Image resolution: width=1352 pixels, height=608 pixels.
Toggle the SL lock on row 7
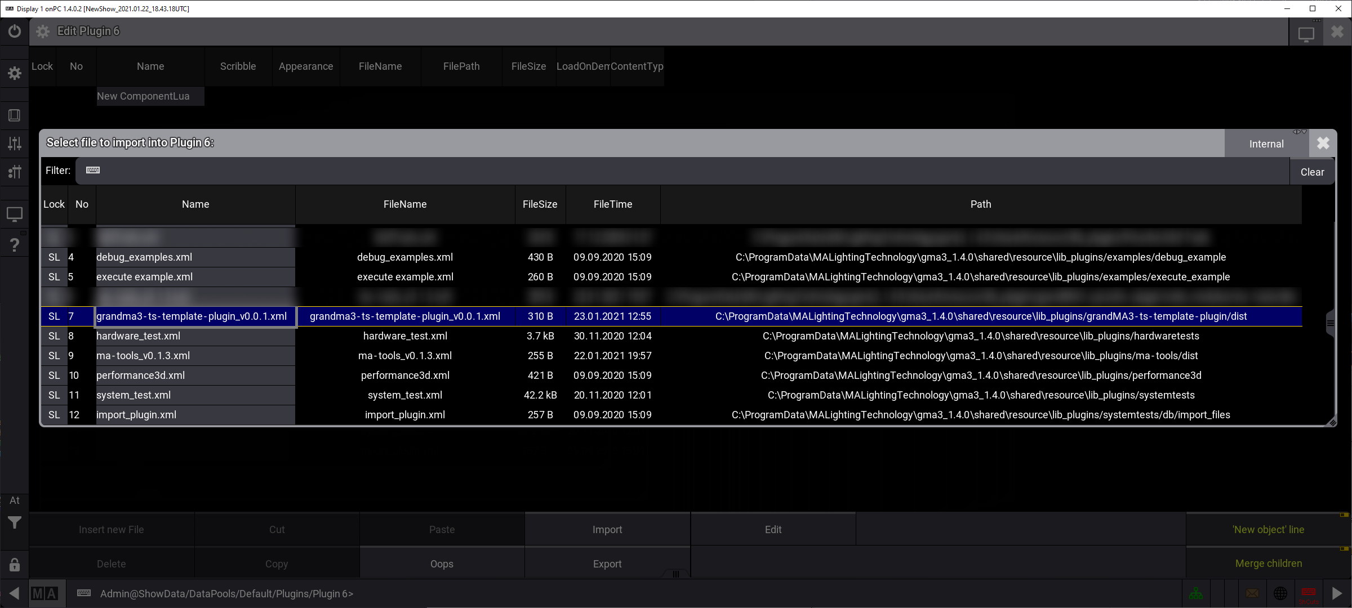pos(54,316)
